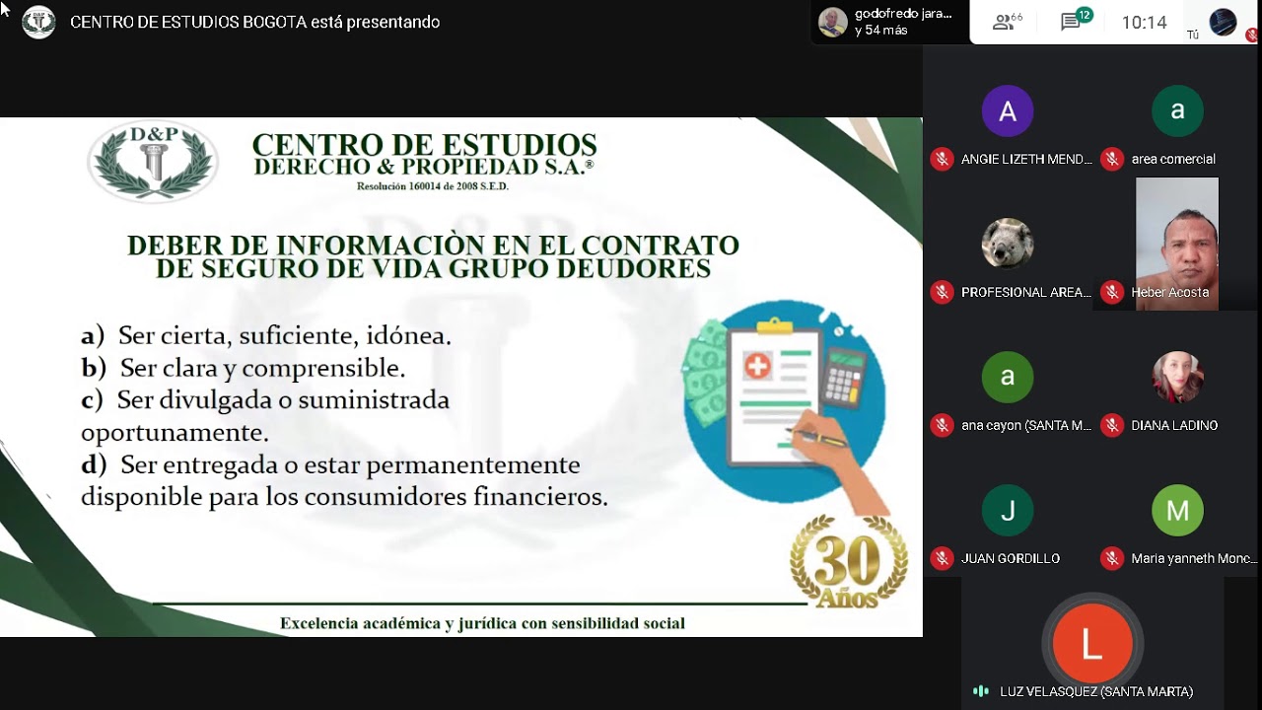The height and width of the screenshot is (710, 1262).
Task: Select area comercial participant avatar
Action: coord(1177,110)
